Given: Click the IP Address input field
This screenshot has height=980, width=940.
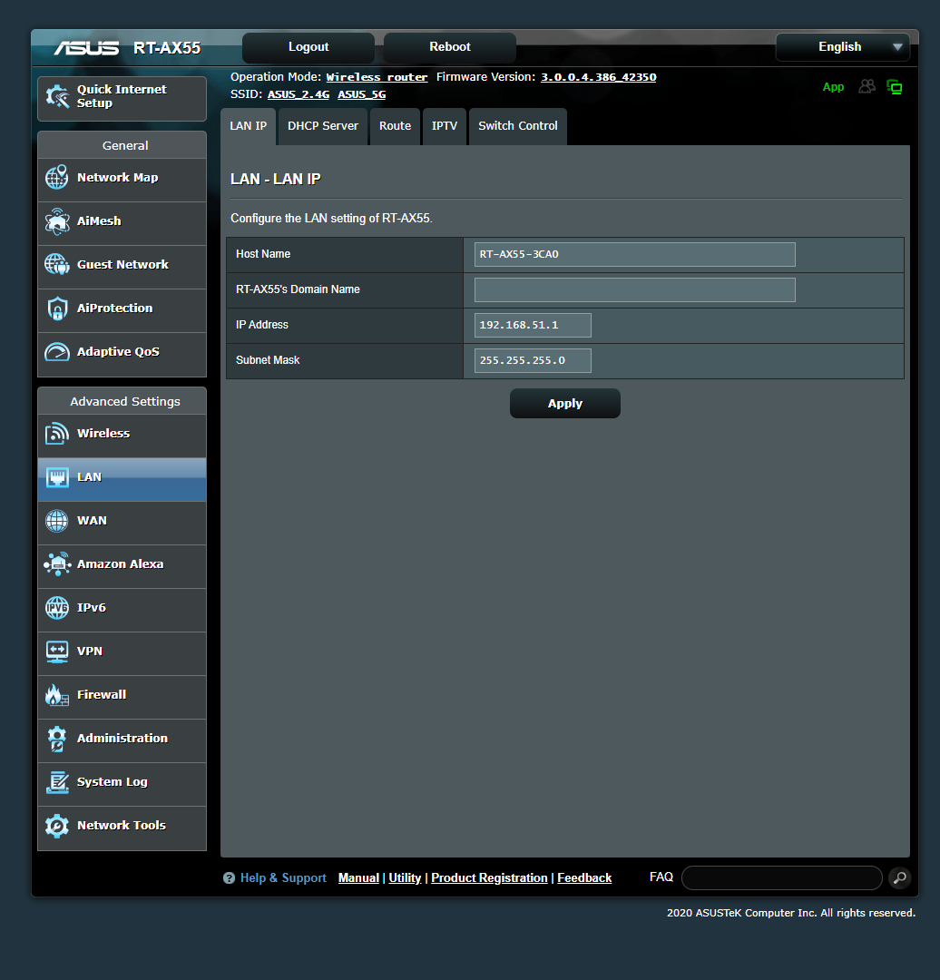Looking at the screenshot, I should pyautogui.click(x=533, y=325).
